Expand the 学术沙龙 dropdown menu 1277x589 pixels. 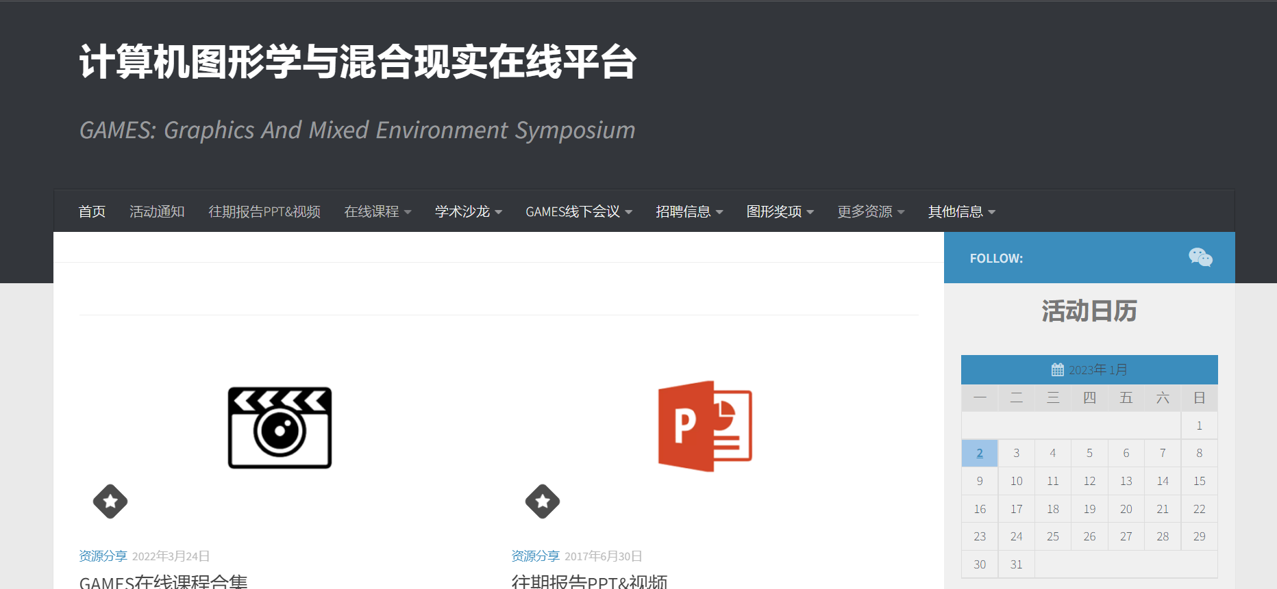[469, 212]
